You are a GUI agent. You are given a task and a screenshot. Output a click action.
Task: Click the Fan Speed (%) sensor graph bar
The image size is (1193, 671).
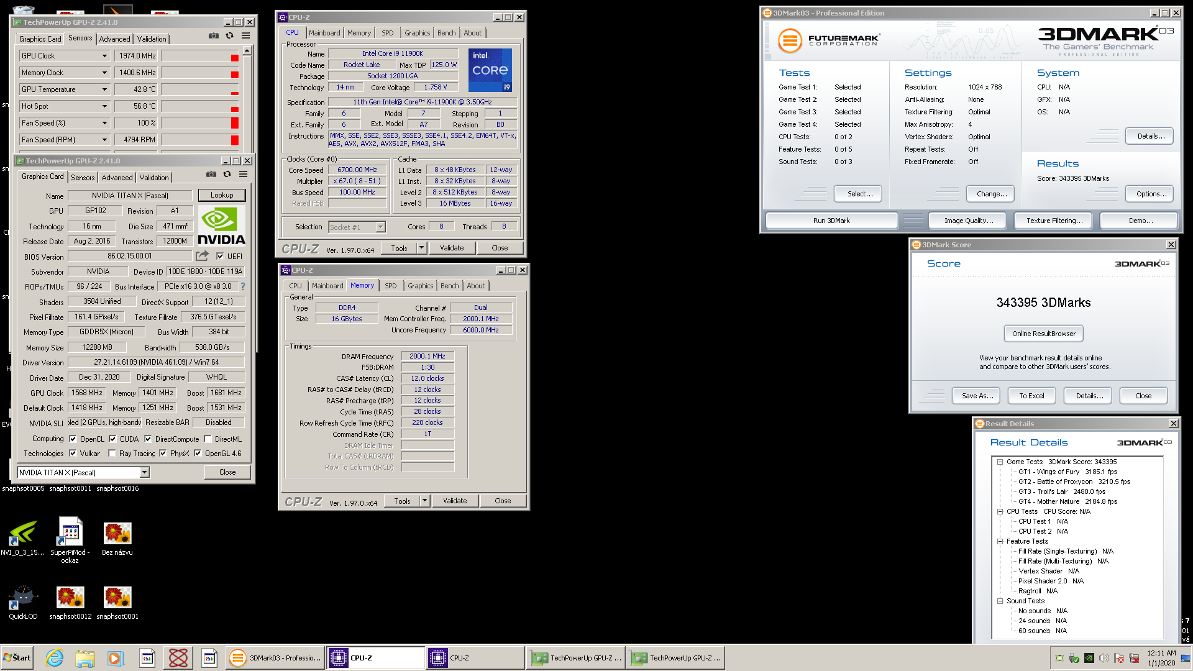[200, 123]
